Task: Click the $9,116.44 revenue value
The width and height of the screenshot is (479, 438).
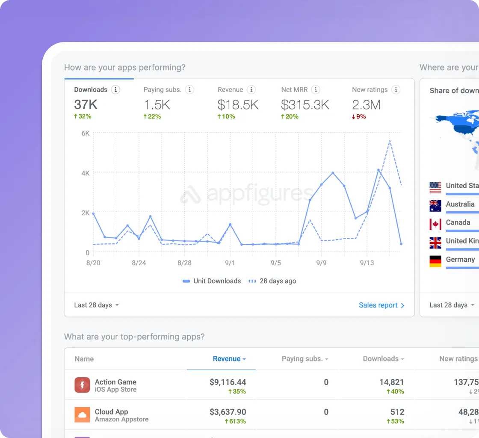Action: point(228,382)
